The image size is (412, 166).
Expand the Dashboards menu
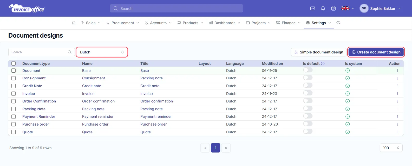click(x=225, y=23)
